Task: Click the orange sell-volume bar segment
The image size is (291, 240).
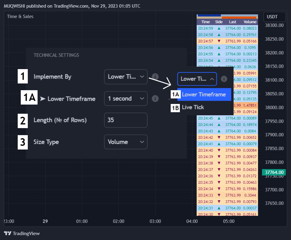Action: [239, 18]
